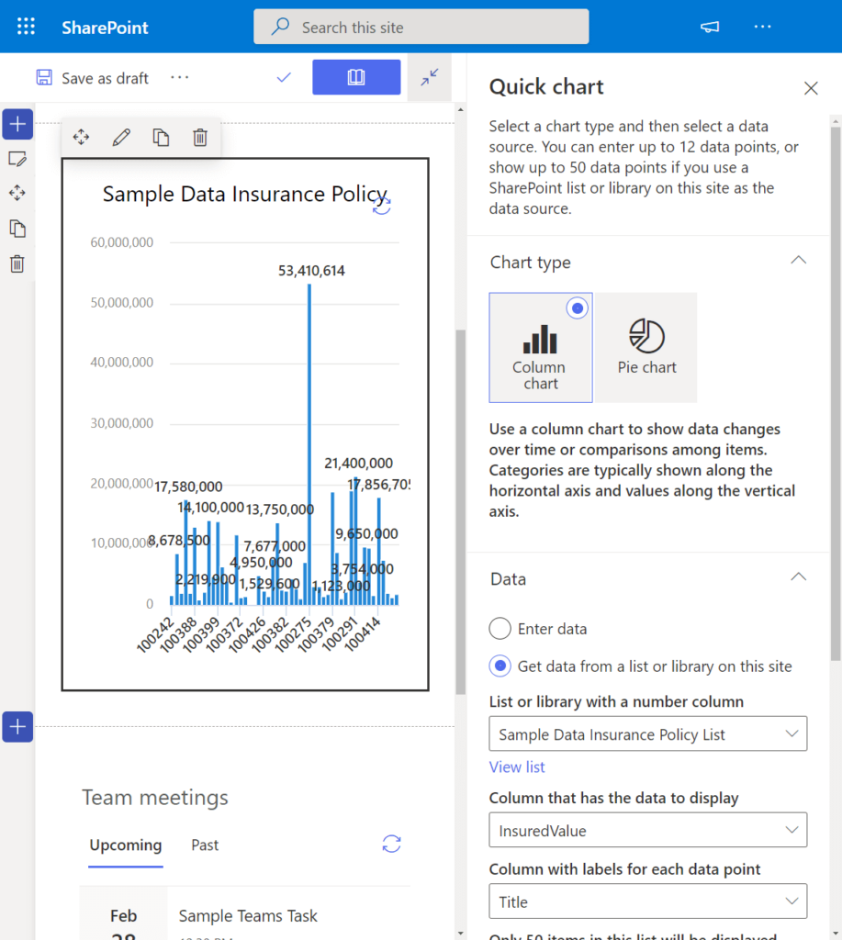Click the edit section icon in the left rail

[17, 159]
